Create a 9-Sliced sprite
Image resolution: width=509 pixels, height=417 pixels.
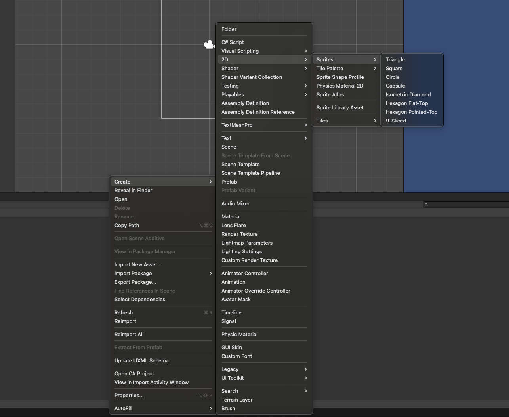coord(412,121)
